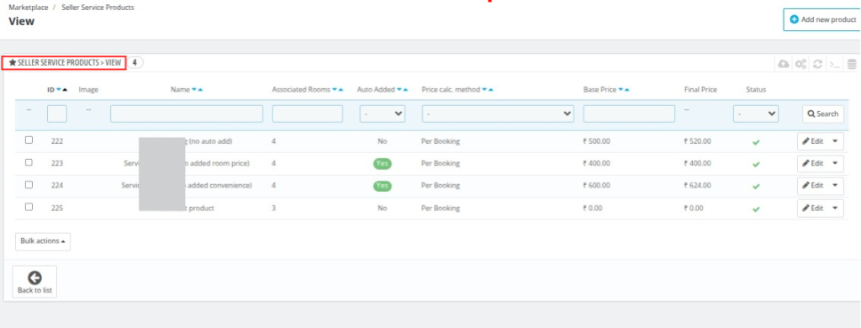
Task: Click the database stack icon
Action: [x=852, y=64]
